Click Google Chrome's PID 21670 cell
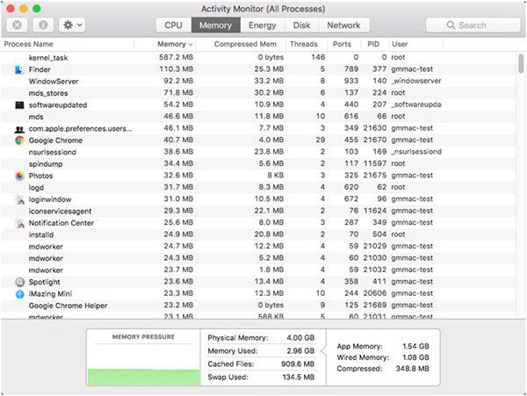 click(374, 140)
